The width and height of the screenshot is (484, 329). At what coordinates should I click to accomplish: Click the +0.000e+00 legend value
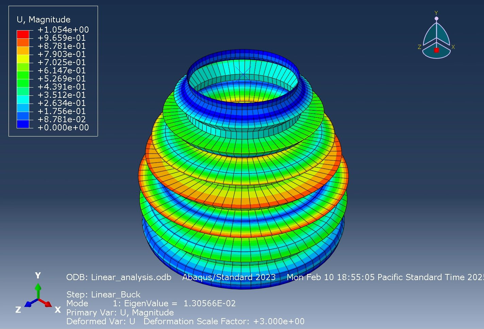[63, 128]
